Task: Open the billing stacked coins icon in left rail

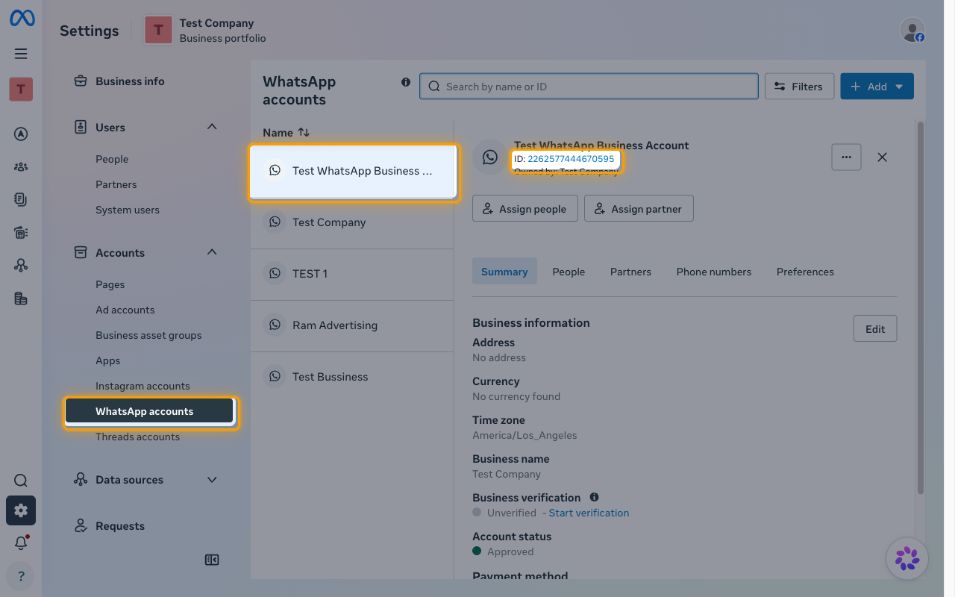Action: [x=21, y=298]
